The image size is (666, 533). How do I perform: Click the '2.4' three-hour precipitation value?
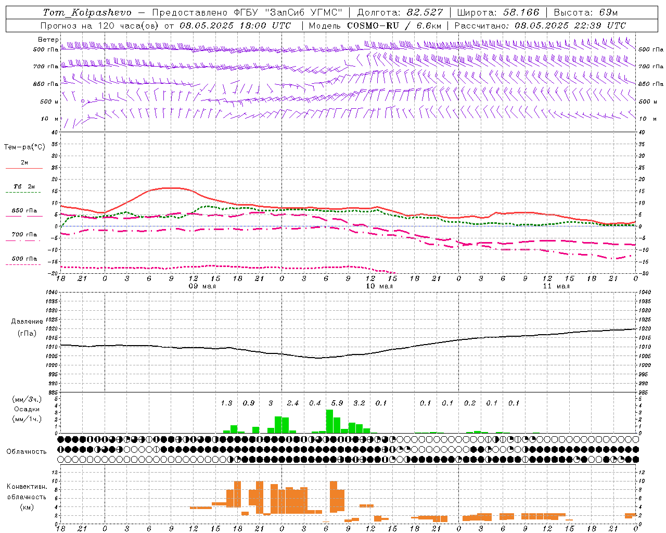293,403
